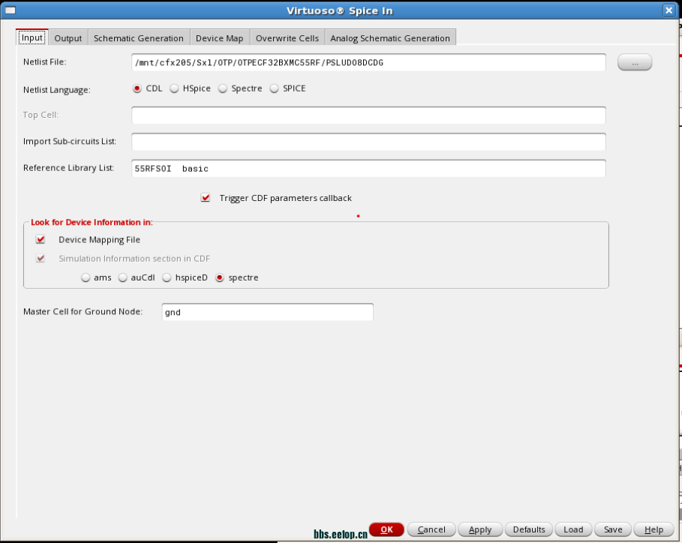682x543 pixels.
Task: Switch to the Input tab
Action: [x=32, y=37]
